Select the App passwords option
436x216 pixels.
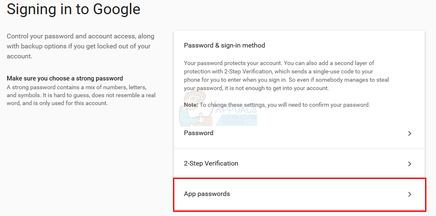tap(207, 194)
